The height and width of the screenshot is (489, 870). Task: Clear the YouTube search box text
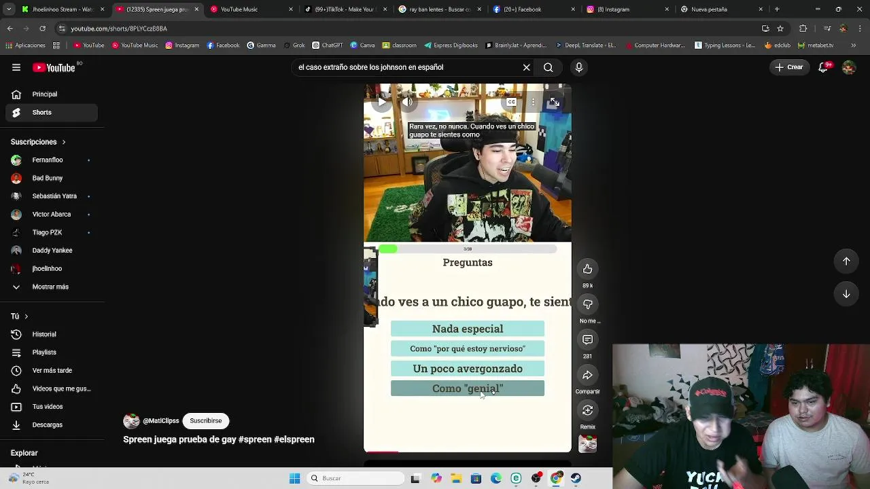click(526, 67)
